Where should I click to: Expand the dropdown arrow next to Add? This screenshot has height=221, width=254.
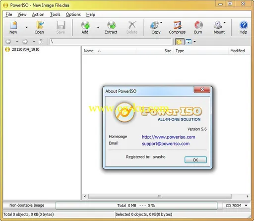(x=98, y=27)
